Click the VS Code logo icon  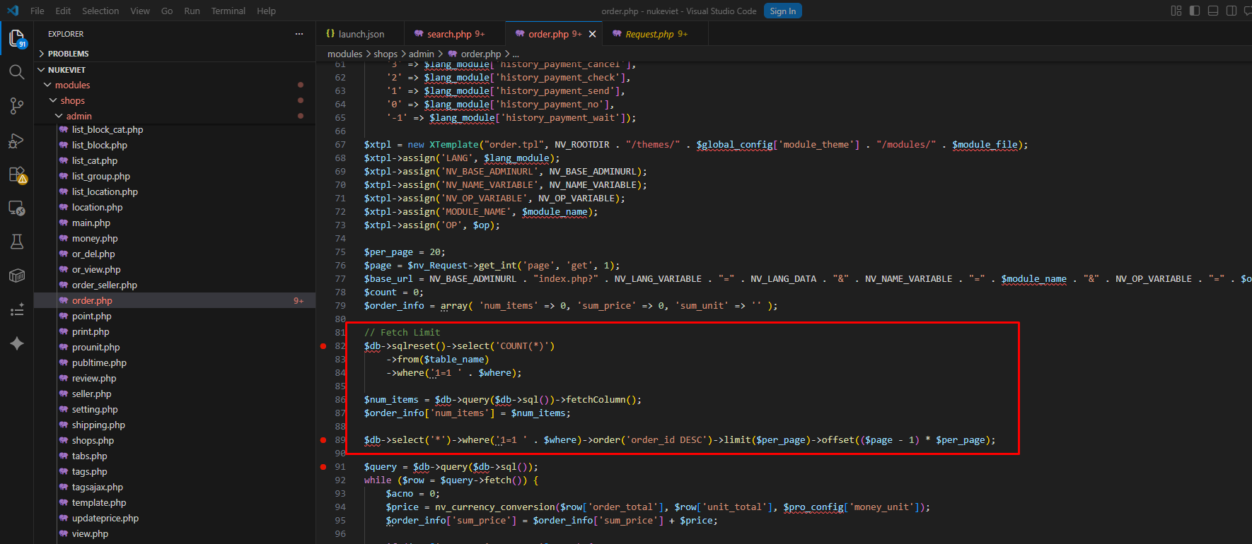13,11
